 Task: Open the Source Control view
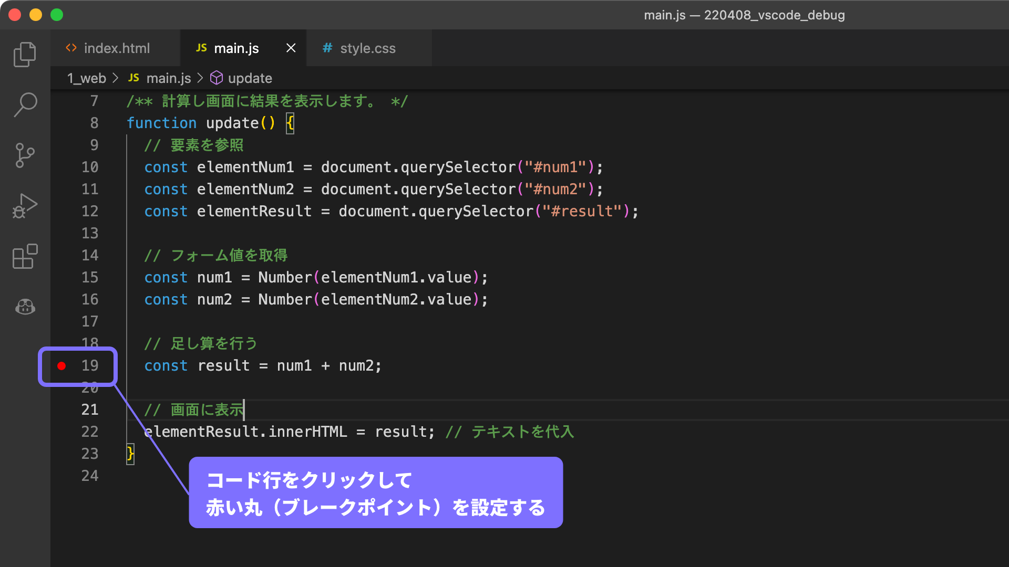tap(25, 155)
